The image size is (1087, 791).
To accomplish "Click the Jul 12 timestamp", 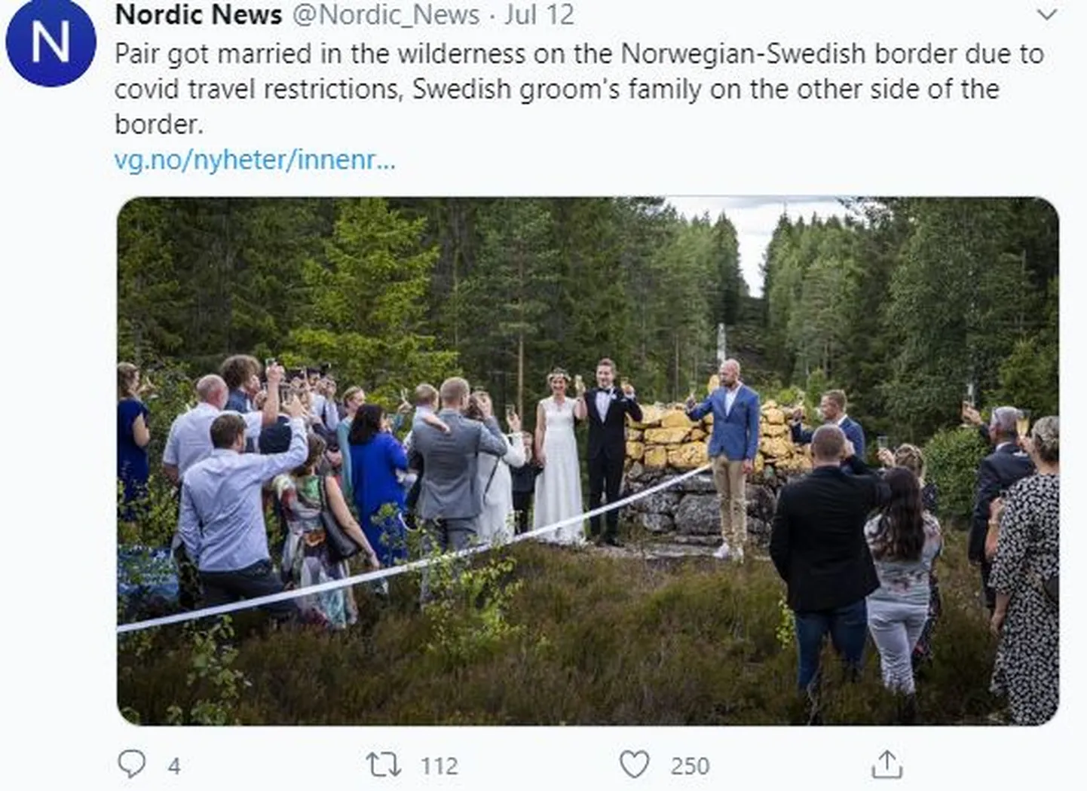I will 539,14.
